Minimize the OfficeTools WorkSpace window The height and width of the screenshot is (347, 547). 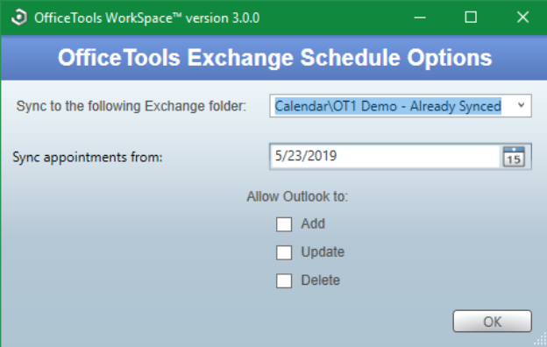tap(420, 18)
